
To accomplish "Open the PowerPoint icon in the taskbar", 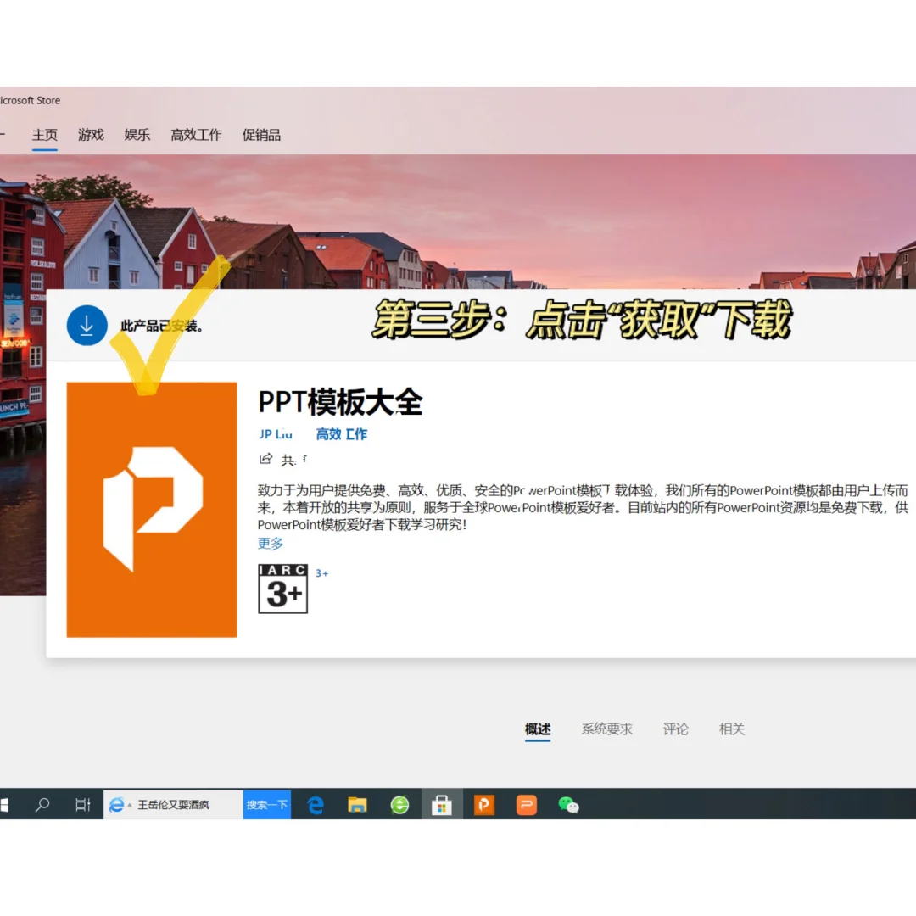I will 484,804.
